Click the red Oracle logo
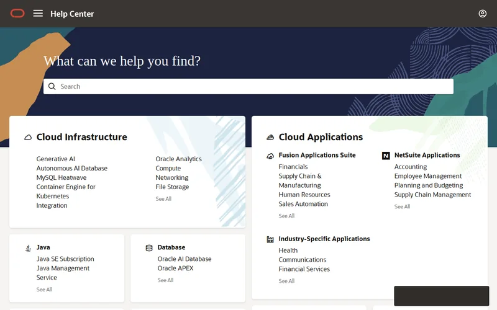 pyautogui.click(x=17, y=13)
